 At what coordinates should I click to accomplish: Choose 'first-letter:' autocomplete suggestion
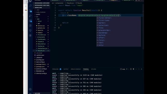pyautogui.click(x=118, y=18)
